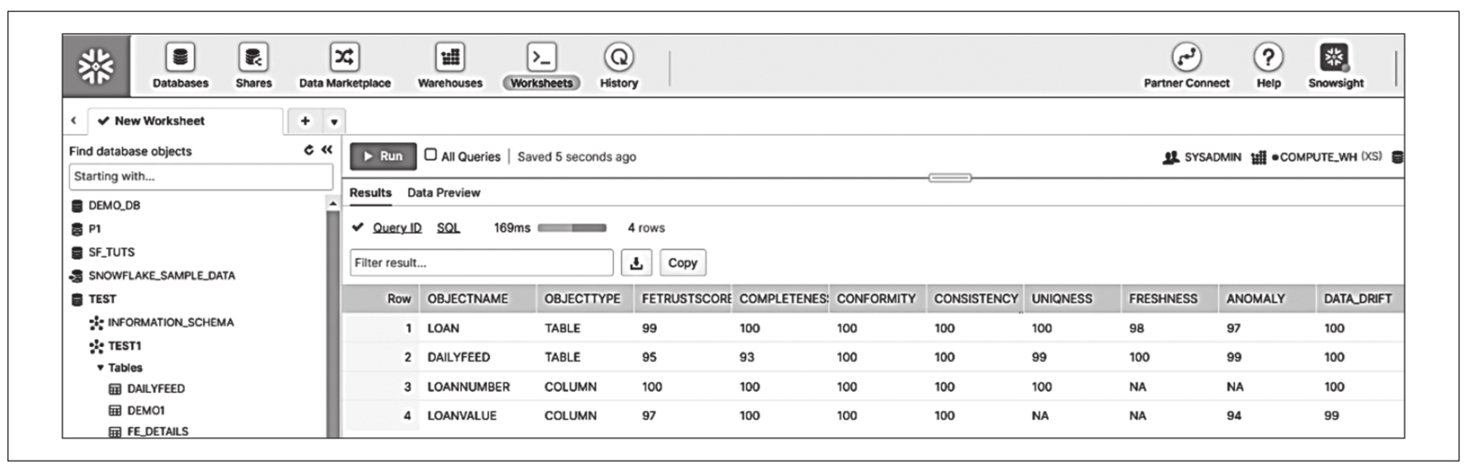Click the download results icon
The width and height of the screenshot is (1467, 469).
pyautogui.click(x=636, y=263)
